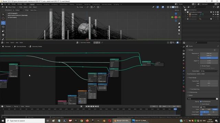
Task: Open the Tool properties tab icon
Action: coord(184,47)
